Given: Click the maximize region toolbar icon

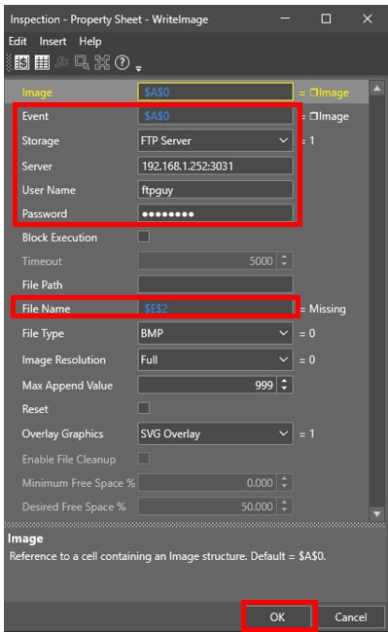Looking at the screenshot, I should tap(102, 62).
